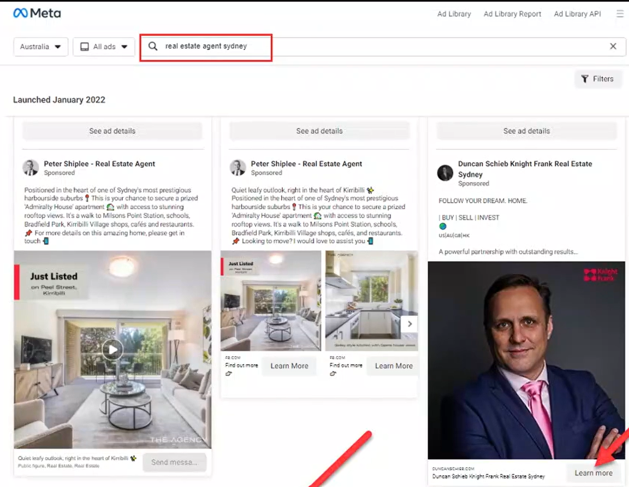Open the All ads category dropdown
Image resolution: width=629 pixels, height=487 pixels.
[104, 47]
